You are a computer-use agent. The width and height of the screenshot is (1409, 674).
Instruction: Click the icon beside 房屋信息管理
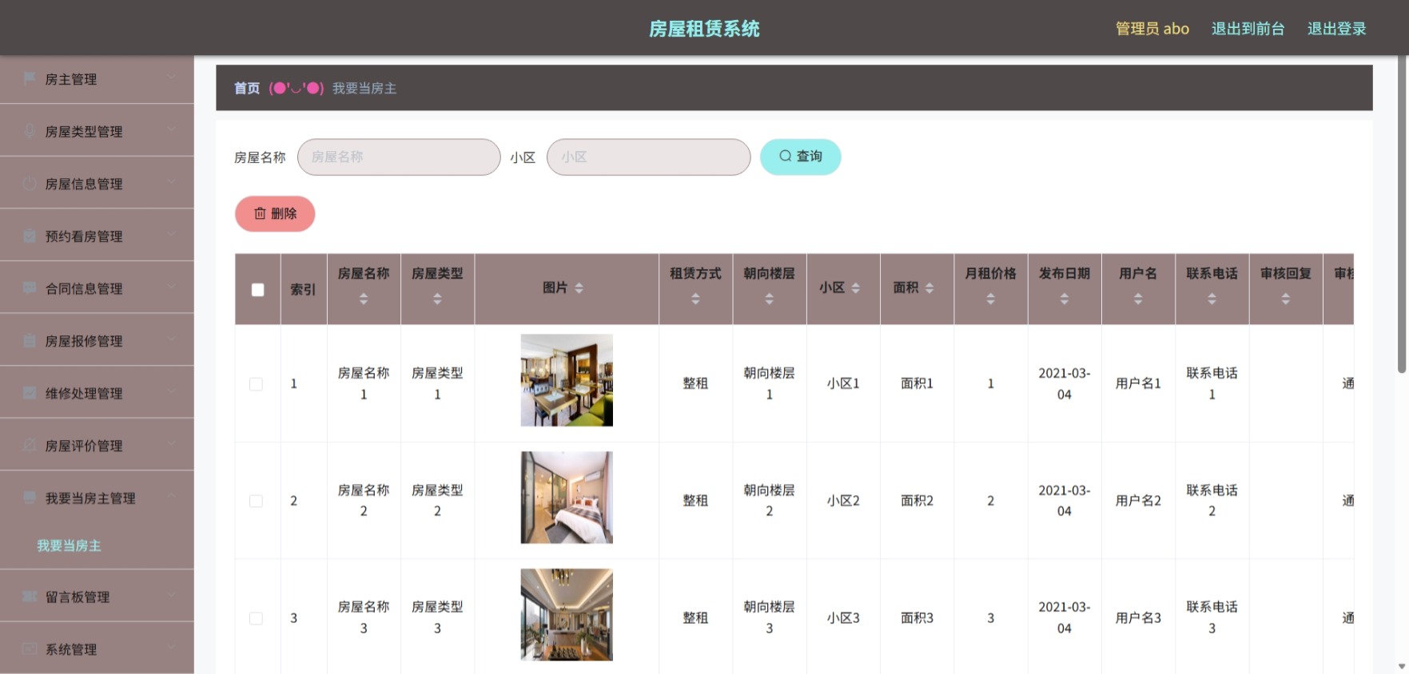pos(30,184)
